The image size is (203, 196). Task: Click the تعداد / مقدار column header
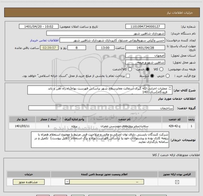(x=48, y=119)
